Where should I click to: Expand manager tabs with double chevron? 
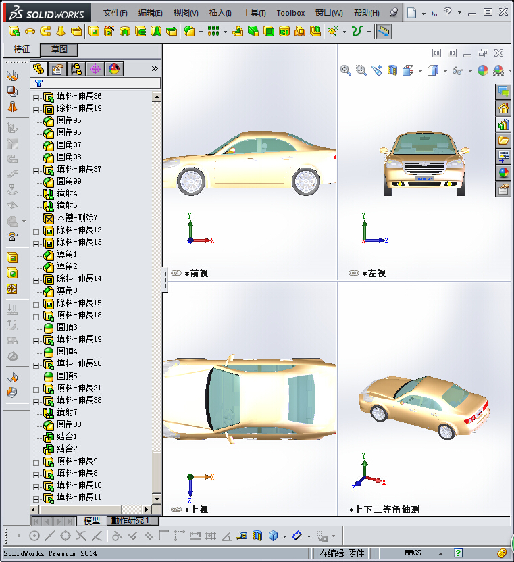click(155, 68)
